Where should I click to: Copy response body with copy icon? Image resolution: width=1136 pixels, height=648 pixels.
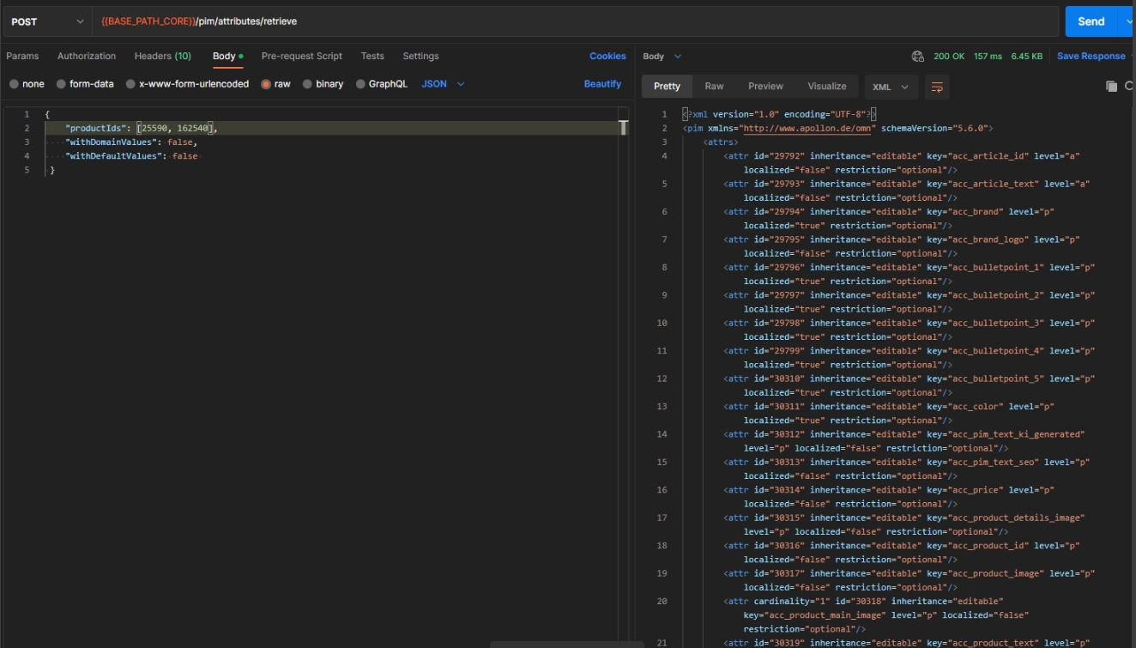[x=1111, y=87]
